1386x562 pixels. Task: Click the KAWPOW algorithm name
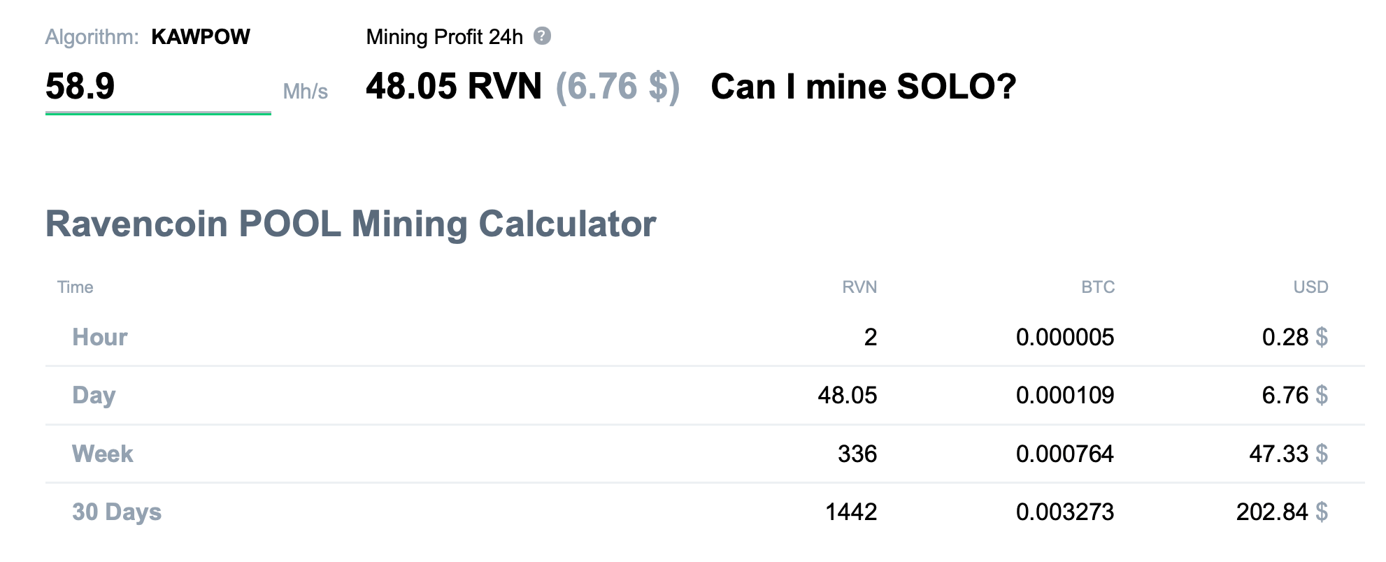click(x=201, y=37)
